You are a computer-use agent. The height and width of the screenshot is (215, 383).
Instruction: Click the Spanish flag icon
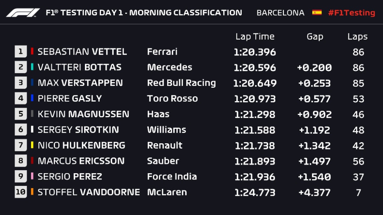click(x=317, y=12)
